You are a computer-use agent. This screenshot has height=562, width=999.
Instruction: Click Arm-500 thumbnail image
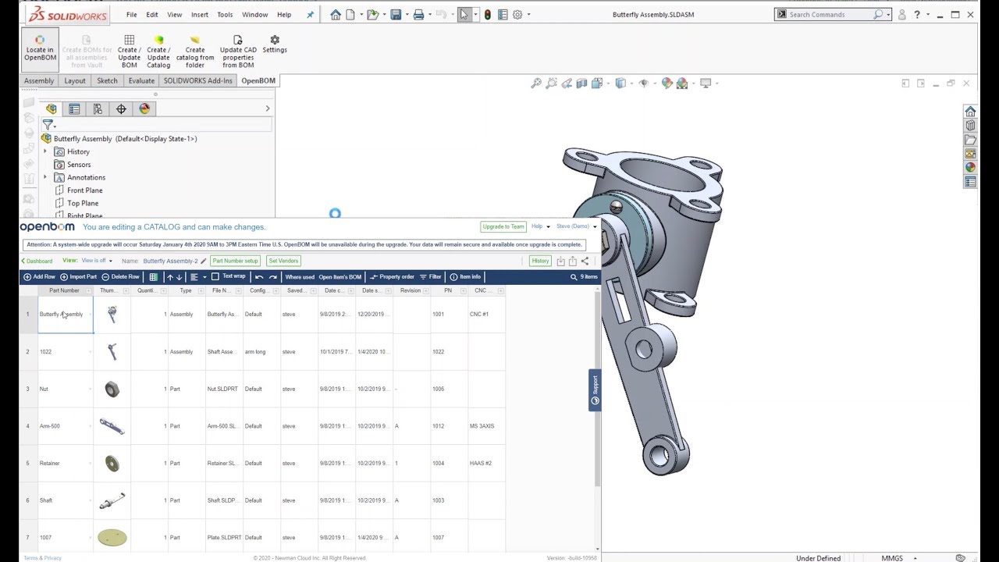tap(112, 426)
